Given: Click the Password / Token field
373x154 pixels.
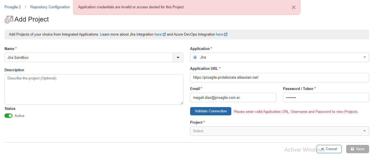Looking at the screenshot, I should pyautogui.click(x=326, y=97).
